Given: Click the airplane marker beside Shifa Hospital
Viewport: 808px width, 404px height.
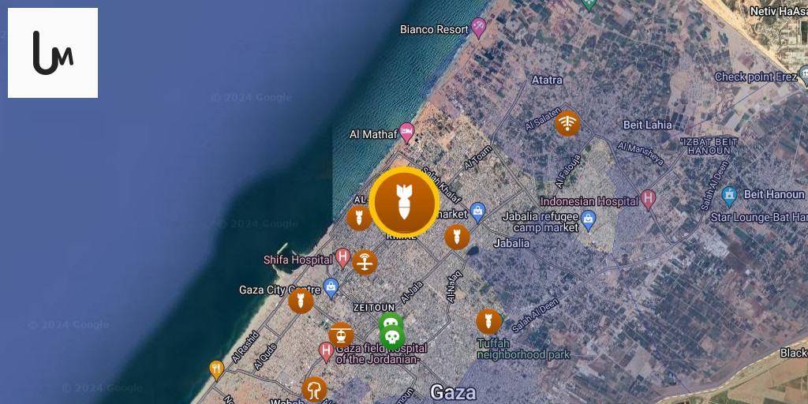Looking at the screenshot, I should pos(365,262).
